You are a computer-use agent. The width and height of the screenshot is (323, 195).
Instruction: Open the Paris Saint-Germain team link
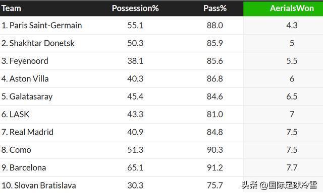(x=45, y=25)
